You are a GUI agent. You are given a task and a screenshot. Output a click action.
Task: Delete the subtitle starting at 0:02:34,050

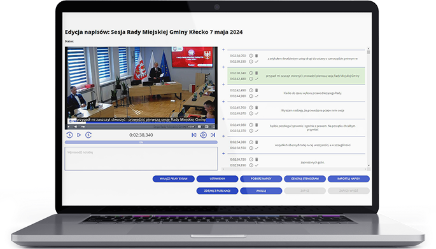pyautogui.click(x=257, y=56)
